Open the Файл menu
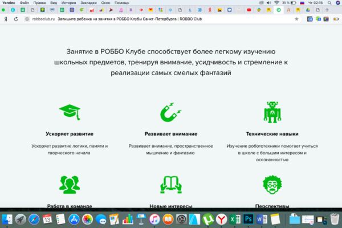Screen dimensions: 342x228 (x=24, y=3)
